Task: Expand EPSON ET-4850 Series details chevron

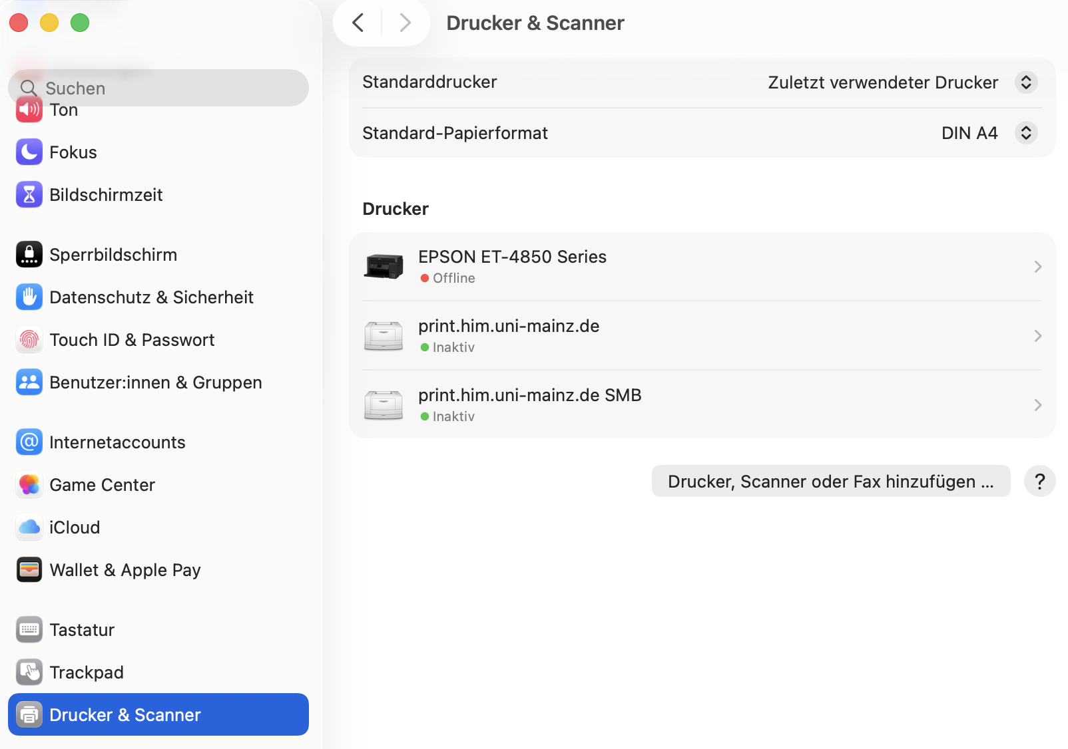Action: [x=1037, y=267]
